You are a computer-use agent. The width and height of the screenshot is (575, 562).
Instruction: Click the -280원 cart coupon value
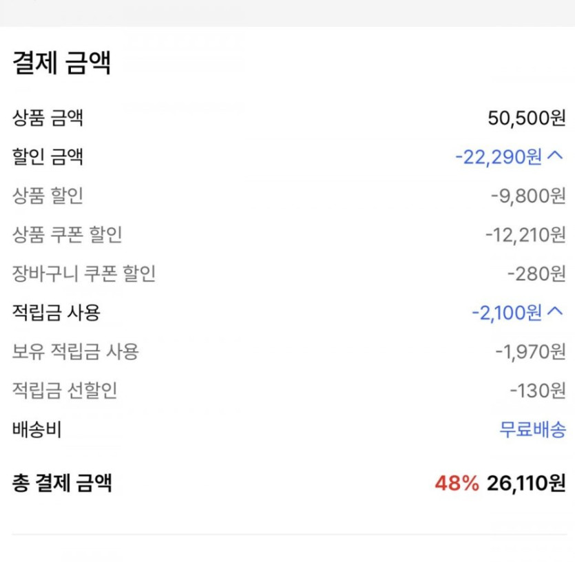(x=536, y=274)
